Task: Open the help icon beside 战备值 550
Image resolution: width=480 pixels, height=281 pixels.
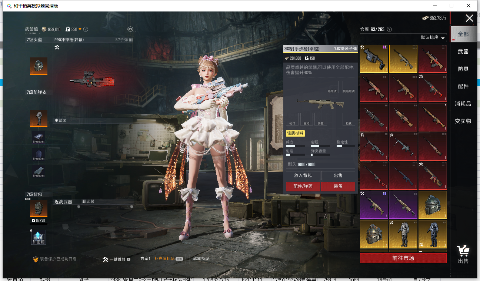Action: [x=86, y=29]
